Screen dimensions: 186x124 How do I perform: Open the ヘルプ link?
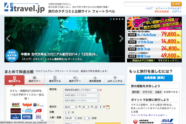pyautogui.click(x=149, y=8)
